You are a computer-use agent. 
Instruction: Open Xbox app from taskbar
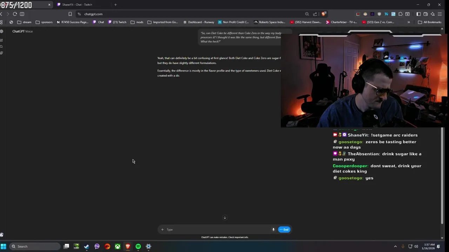(118, 246)
